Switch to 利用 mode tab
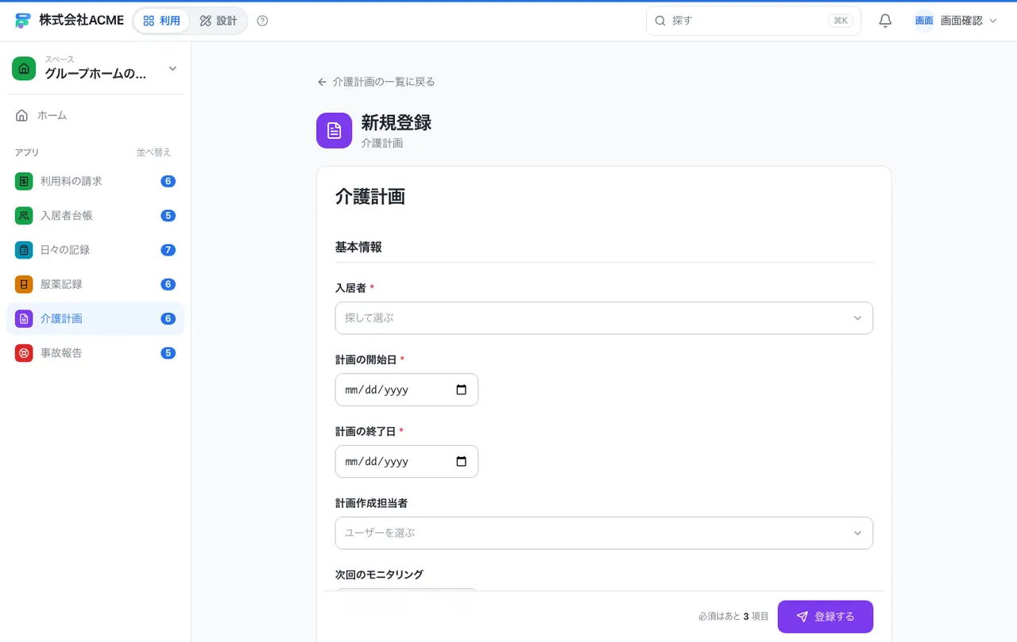The height and width of the screenshot is (642, 1017). click(161, 21)
